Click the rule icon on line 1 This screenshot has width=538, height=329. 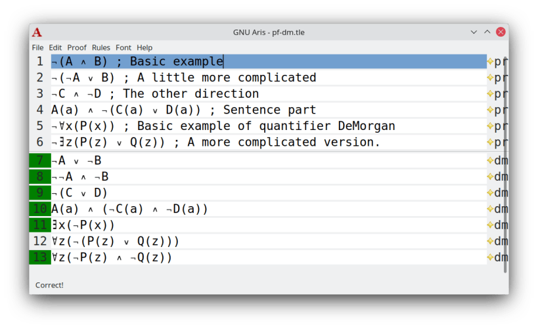point(490,62)
